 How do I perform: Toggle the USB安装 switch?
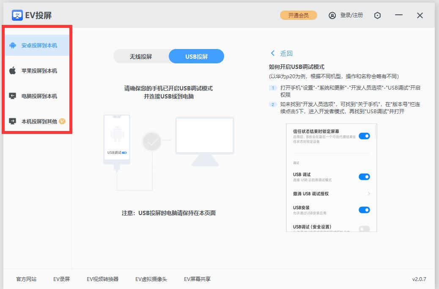(x=364, y=210)
